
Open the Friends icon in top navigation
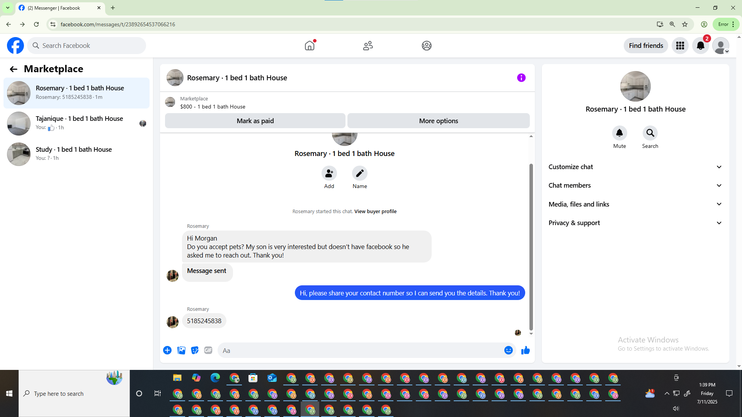click(368, 46)
